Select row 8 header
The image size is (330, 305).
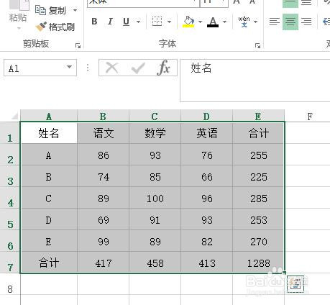tap(10, 285)
